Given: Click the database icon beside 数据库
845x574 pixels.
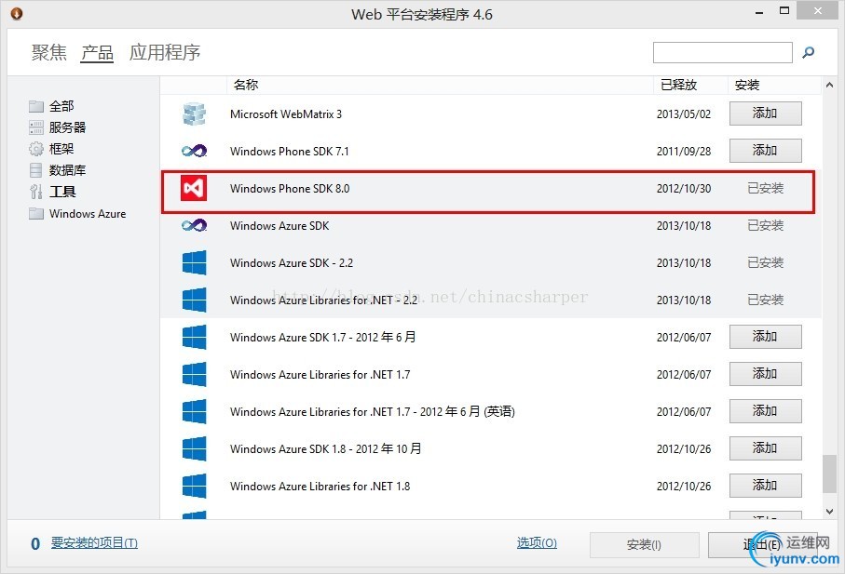Looking at the screenshot, I should click(x=36, y=170).
